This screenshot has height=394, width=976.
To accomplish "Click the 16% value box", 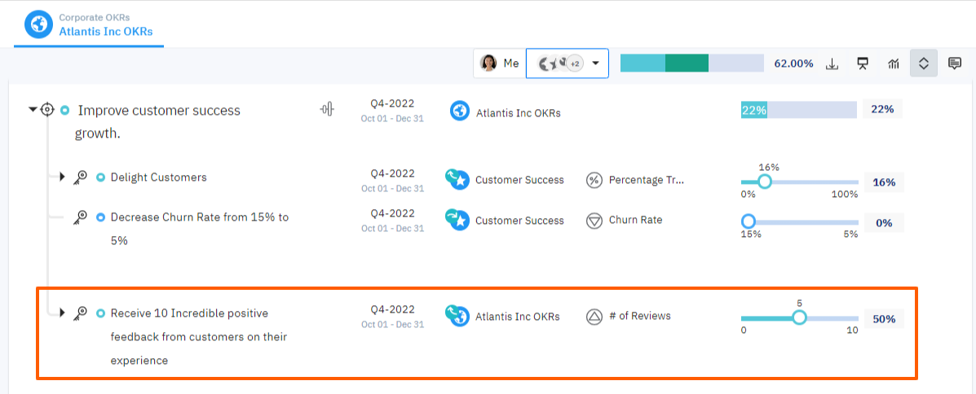I will pyautogui.click(x=884, y=182).
